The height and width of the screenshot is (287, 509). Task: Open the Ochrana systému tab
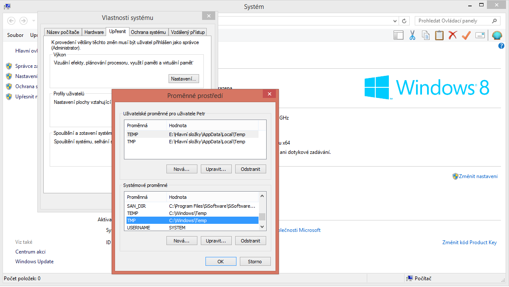click(x=148, y=32)
